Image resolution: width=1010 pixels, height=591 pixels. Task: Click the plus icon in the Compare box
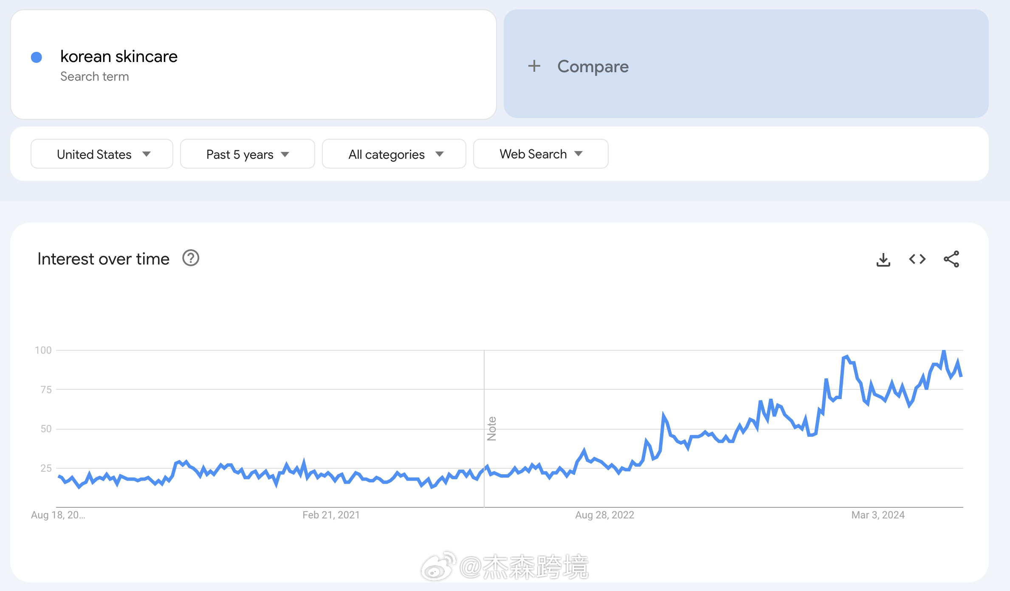[x=534, y=66]
